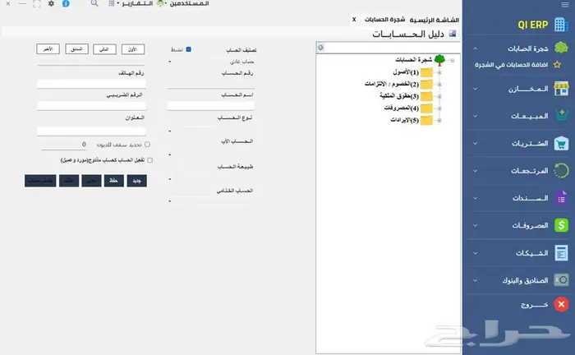This screenshot has height=355, width=575.
Task: Open the expenses (المصروفات) dollar icon
Action: tap(562, 224)
